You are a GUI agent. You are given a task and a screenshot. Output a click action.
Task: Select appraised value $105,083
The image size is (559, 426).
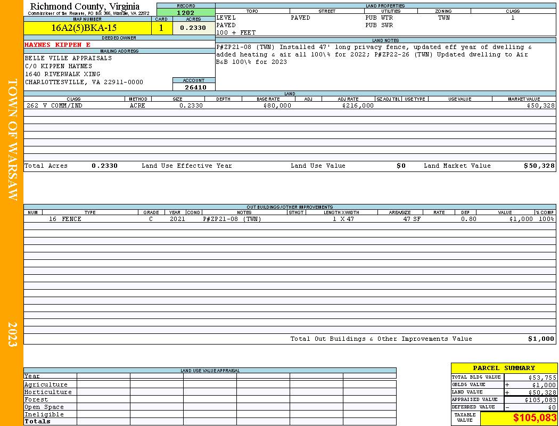click(x=540, y=400)
